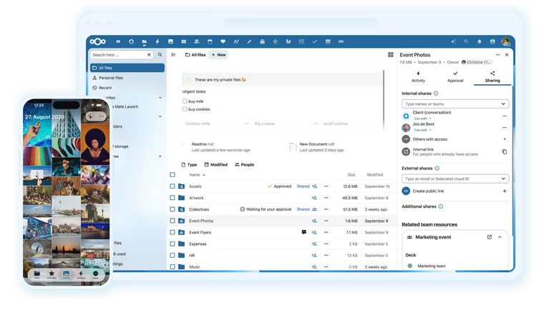Create a public link
The image size is (544, 310).
(x=505, y=191)
